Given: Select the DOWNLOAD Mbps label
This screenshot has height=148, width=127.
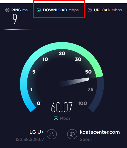Looking at the screenshot, I should (x=61, y=10).
